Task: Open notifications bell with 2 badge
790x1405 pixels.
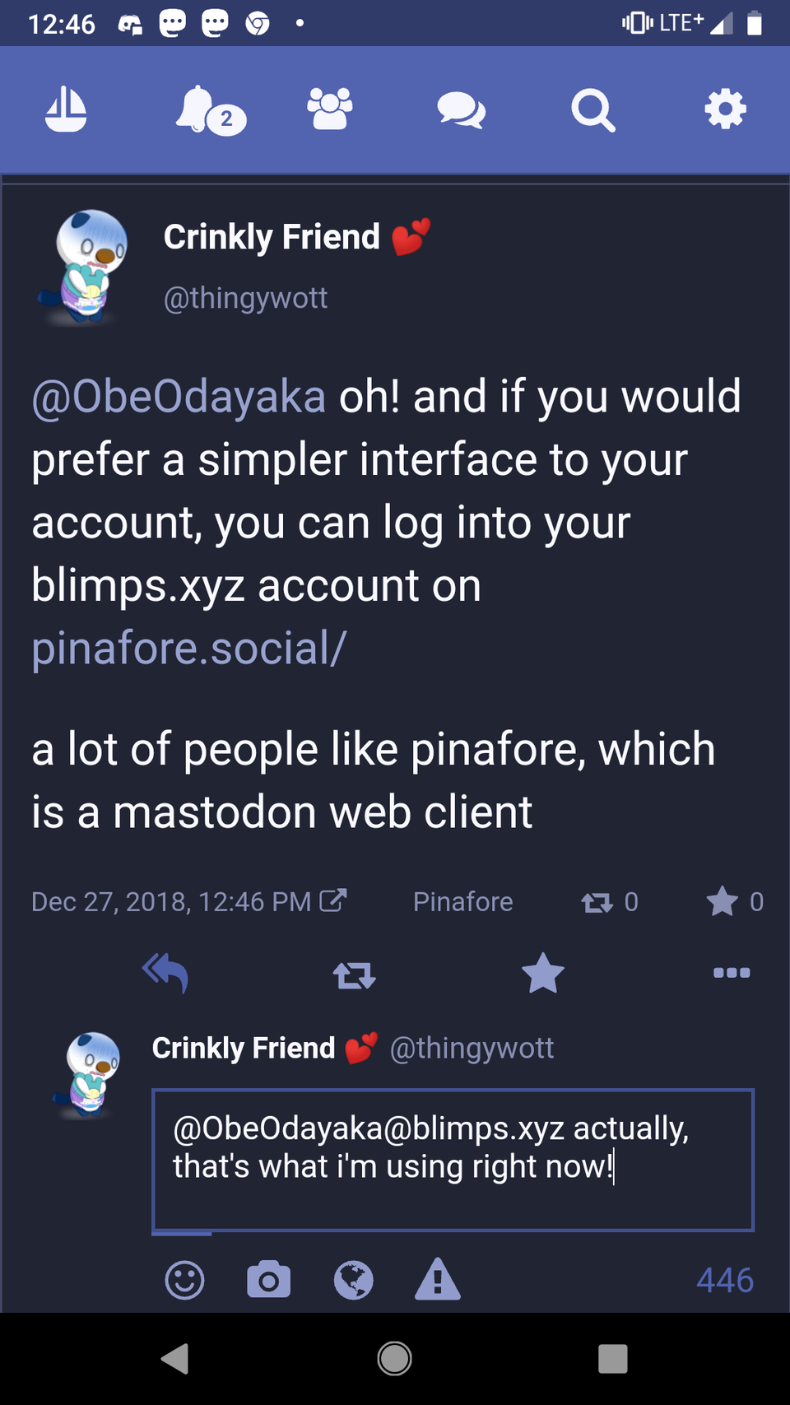Action: pos(210,110)
